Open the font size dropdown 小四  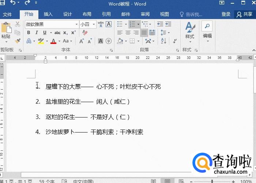click(x=94, y=25)
